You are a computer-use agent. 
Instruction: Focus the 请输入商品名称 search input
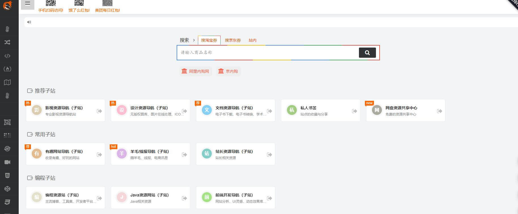[x=267, y=53]
